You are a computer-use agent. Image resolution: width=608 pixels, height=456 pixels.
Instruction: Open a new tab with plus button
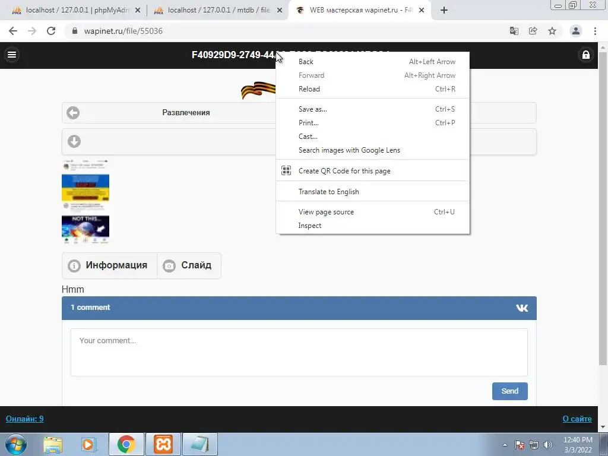[444, 10]
